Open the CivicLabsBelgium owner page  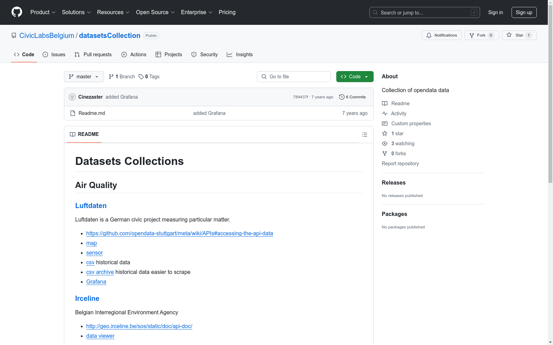click(47, 36)
